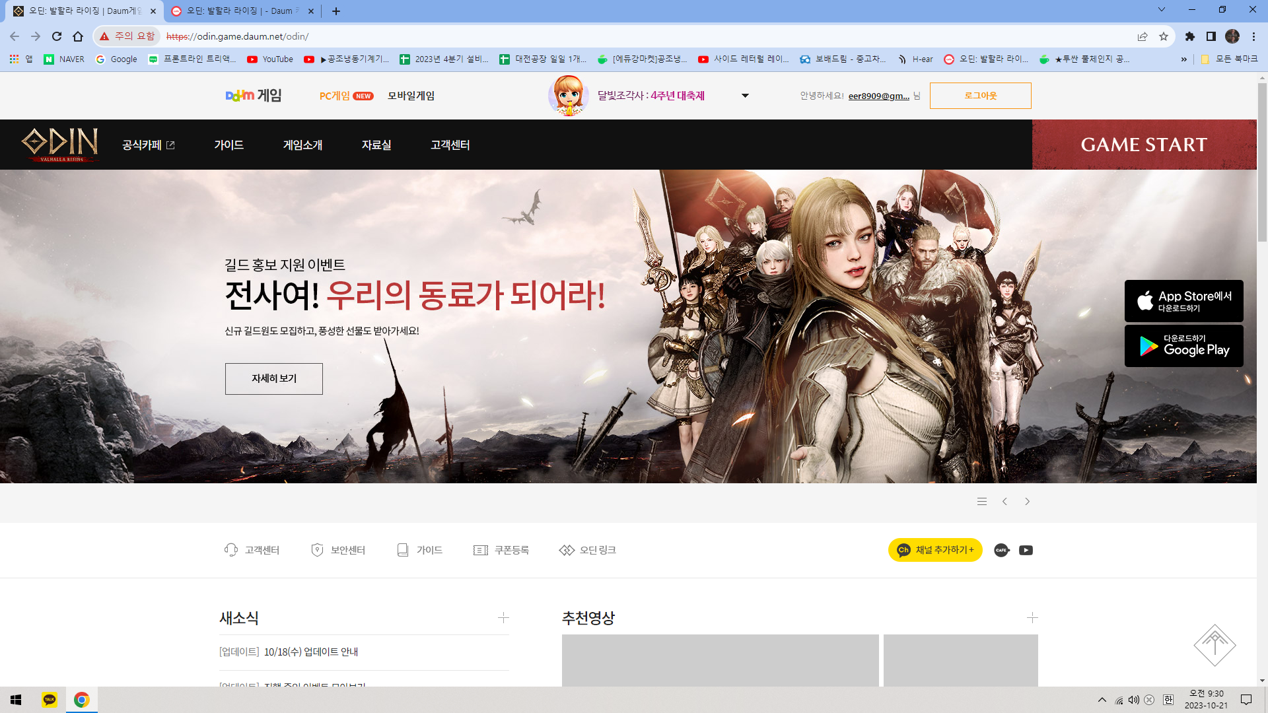Toggle the banner list view button
1268x713 pixels.
pos(982,501)
